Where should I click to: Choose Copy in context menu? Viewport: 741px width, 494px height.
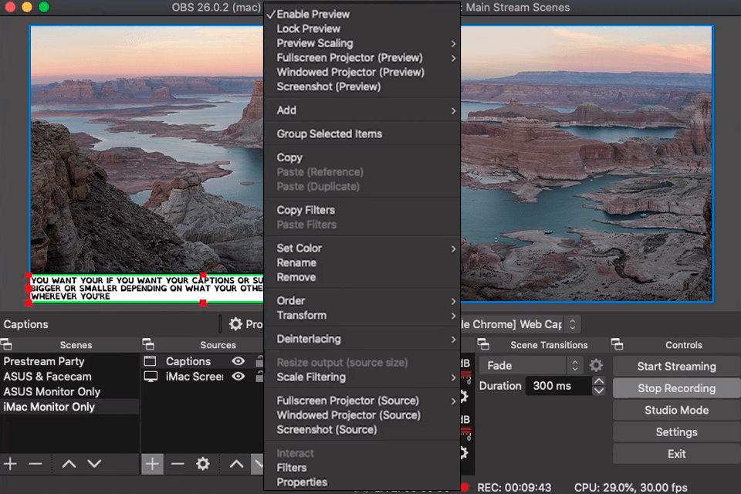(x=362, y=157)
